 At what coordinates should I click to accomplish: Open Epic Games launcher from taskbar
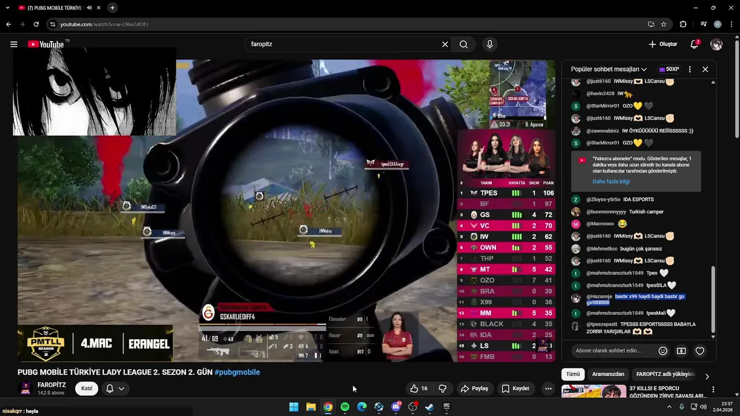(447, 407)
